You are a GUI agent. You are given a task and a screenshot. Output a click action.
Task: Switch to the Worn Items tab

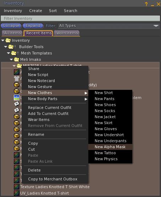coord(67,33)
